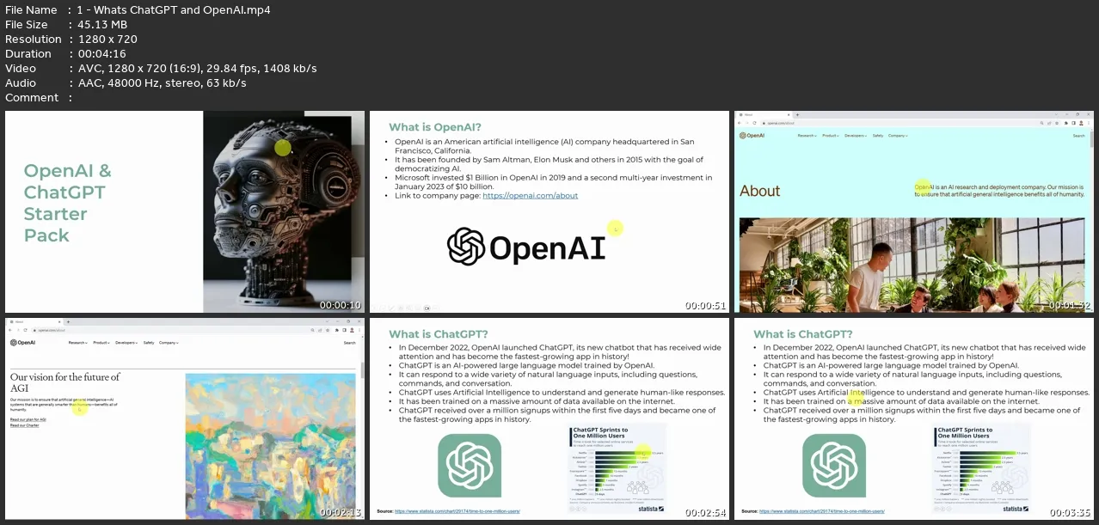Open the Safety menu item in the 00:02:13 frame
Viewport: 1099px width, 525px height.
[x=149, y=343]
